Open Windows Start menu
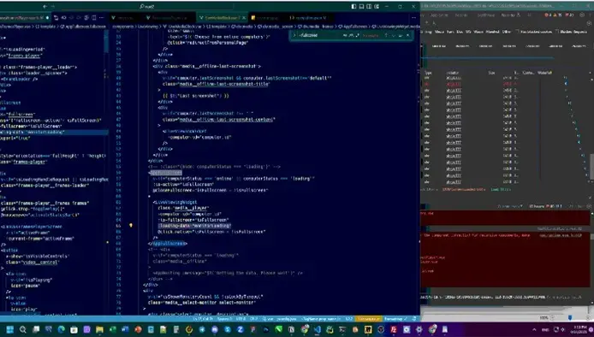Viewport: 594px width, 337px height. pos(10,329)
